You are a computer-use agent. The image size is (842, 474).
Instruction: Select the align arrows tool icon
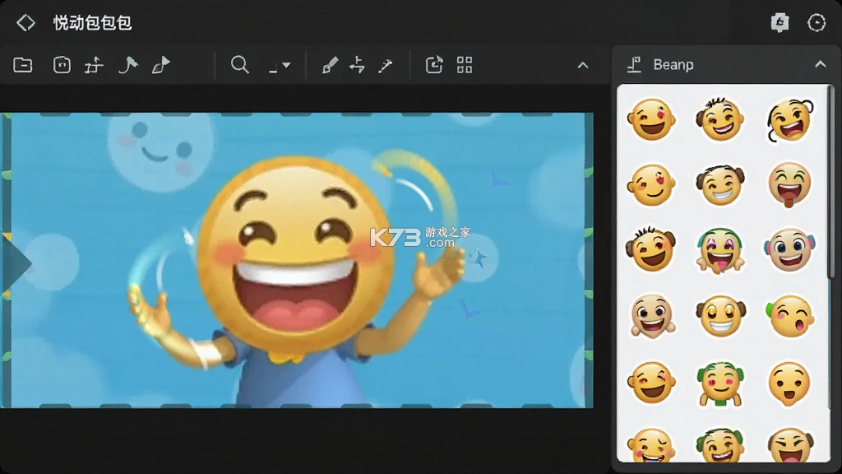357,65
